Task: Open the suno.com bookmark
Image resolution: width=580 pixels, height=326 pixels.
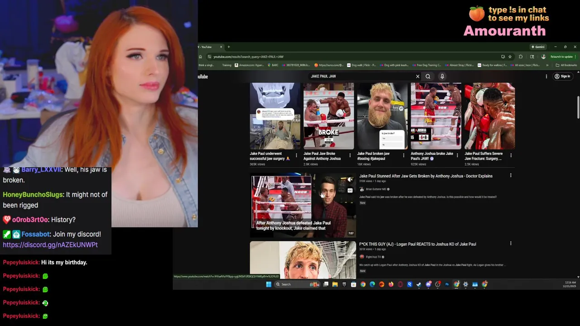Action: click(x=329, y=65)
